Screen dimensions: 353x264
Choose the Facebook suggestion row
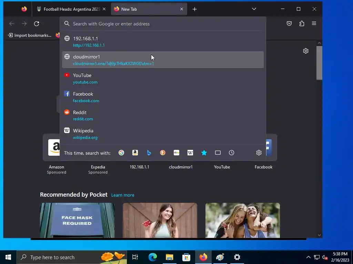click(163, 97)
